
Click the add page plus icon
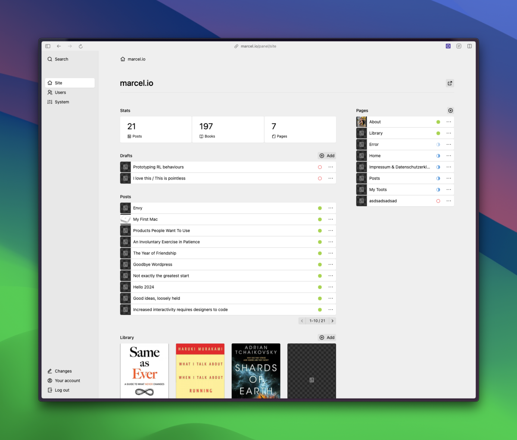pyautogui.click(x=450, y=110)
